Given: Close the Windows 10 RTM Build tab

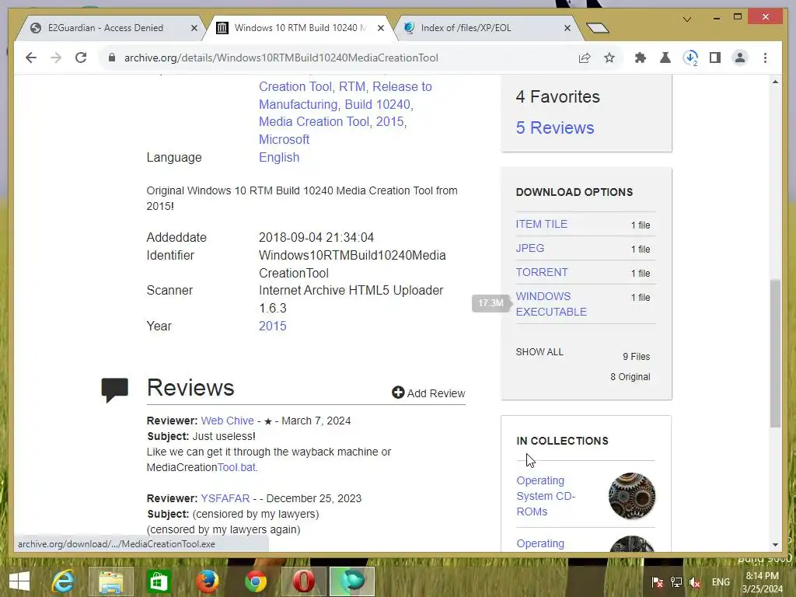Looking at the screenshot, I should (381, 29).
